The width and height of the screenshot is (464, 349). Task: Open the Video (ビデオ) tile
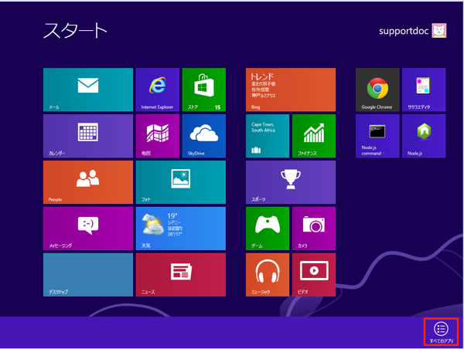tap(314, 275)
